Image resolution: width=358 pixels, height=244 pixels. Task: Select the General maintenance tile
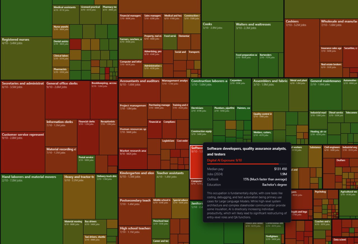[x=325, y=94]
